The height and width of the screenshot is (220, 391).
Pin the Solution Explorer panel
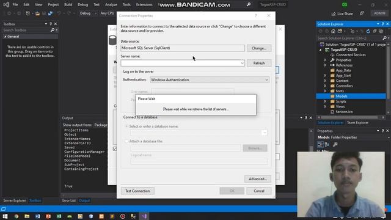click(x=383, y=24)
